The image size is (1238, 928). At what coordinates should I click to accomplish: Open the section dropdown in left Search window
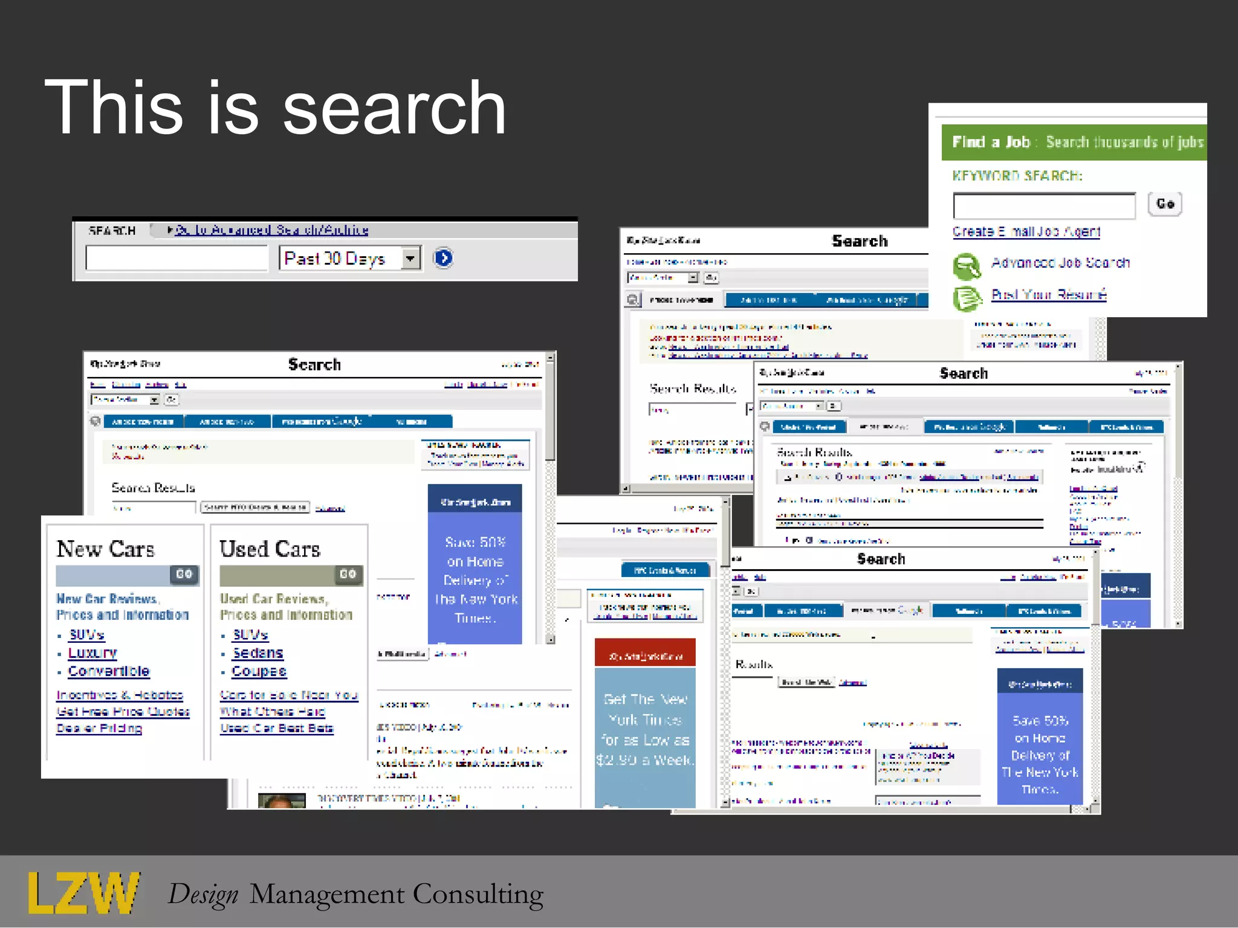pos(125,399)
